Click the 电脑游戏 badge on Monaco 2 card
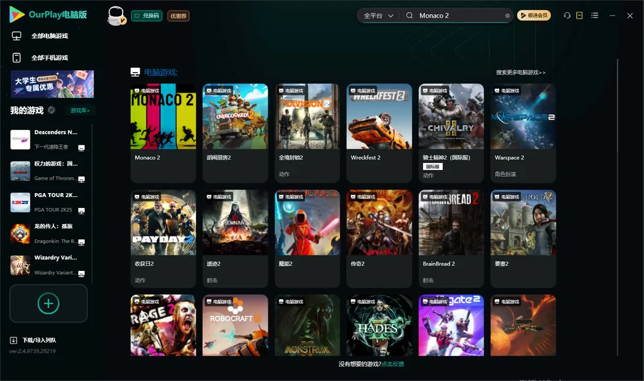 point(147,90)
